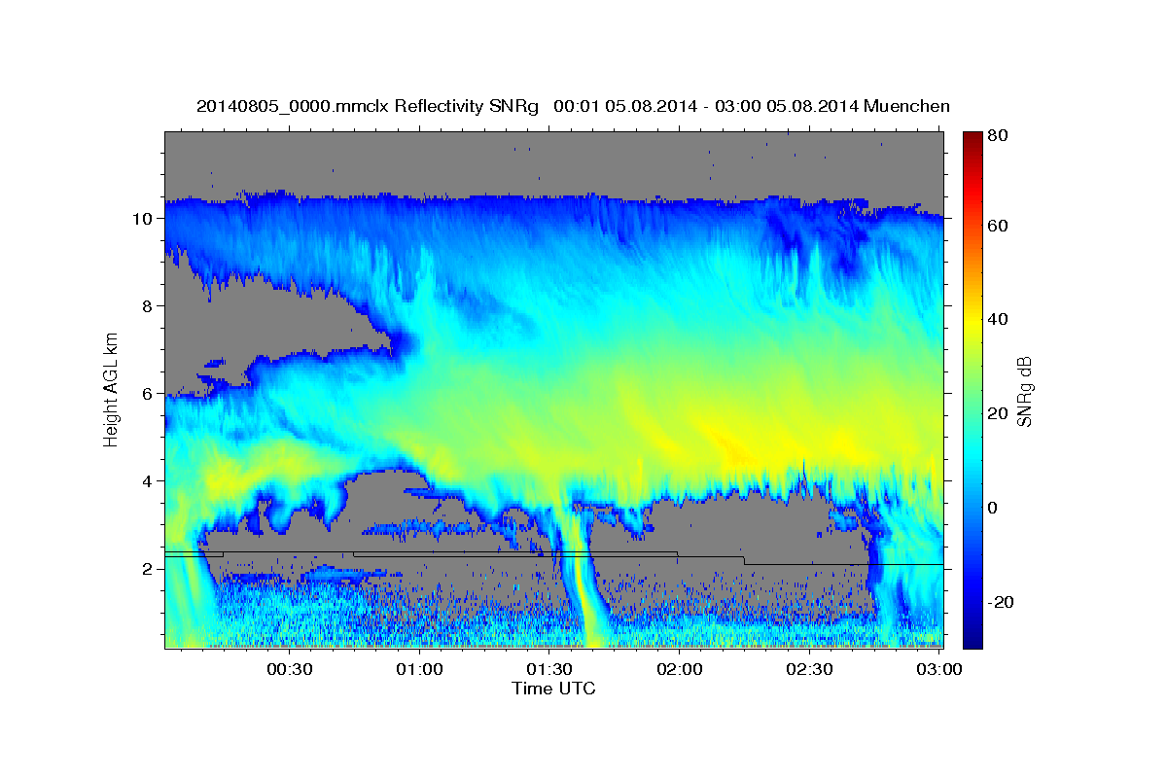Viewport: 1167px width, 778px height.
Task: Click the colorbar value 80
Action: (x=998, y=136)
